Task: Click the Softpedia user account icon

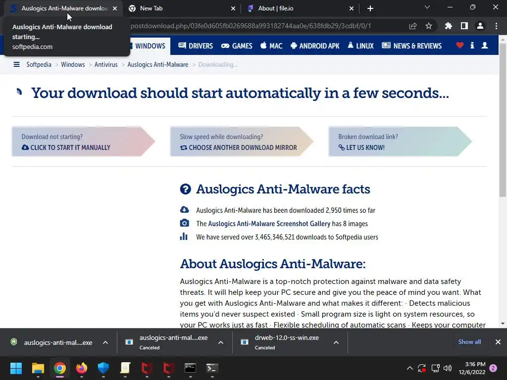Action: click(485, 46)
